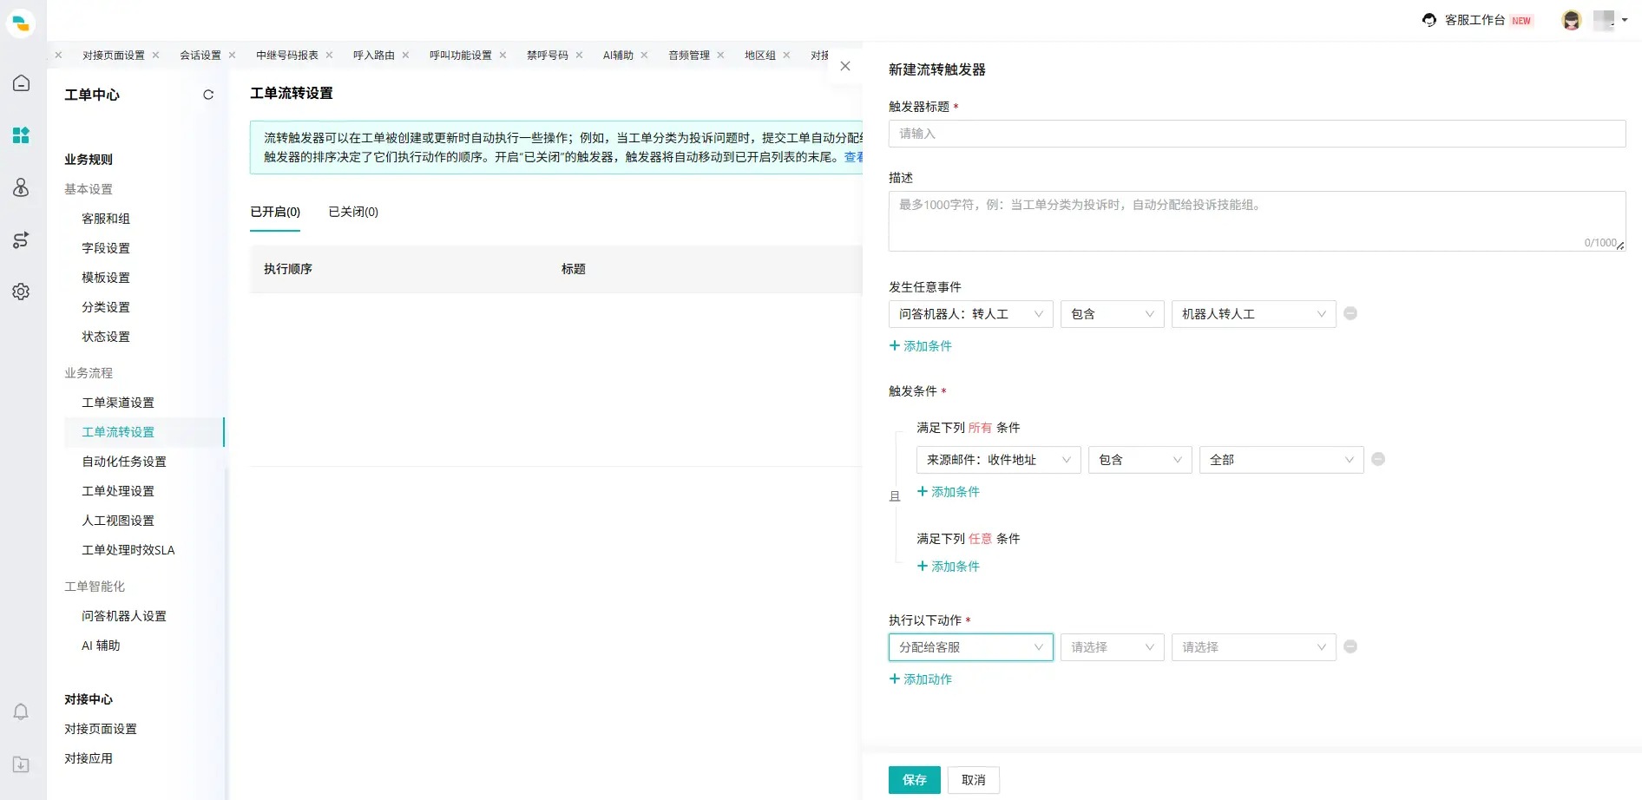
Task: Open the settings gear sidebar icon
Action: (x=21, y=292)
